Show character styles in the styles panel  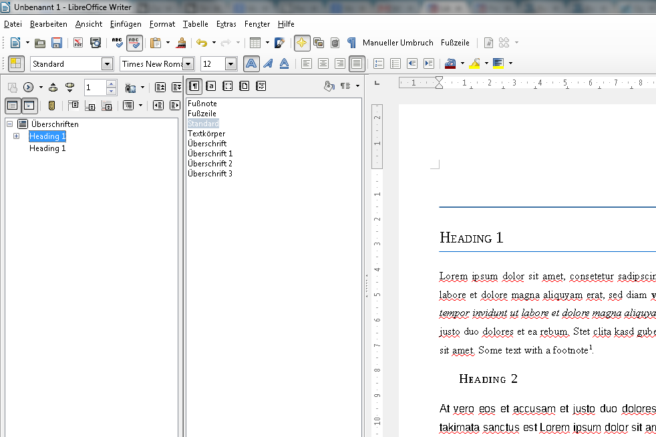[x=211, y=86]
